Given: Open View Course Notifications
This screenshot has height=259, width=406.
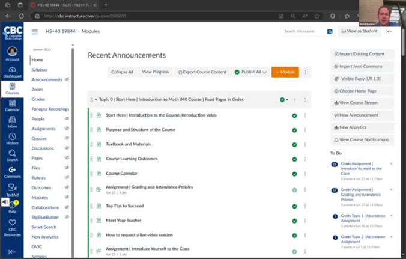Looking at the screenshot, I should [x=362, y=139].
